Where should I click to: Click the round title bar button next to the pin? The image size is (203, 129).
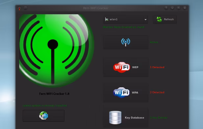(26, 8)
